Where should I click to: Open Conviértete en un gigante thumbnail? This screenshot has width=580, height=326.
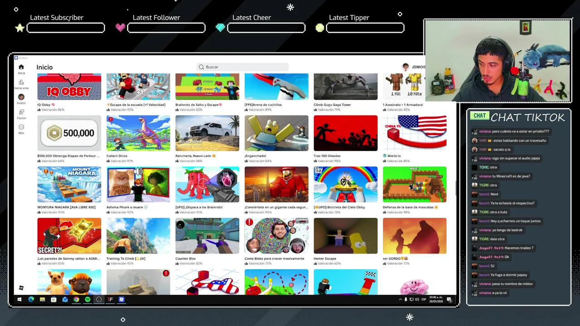coord(276,184)
